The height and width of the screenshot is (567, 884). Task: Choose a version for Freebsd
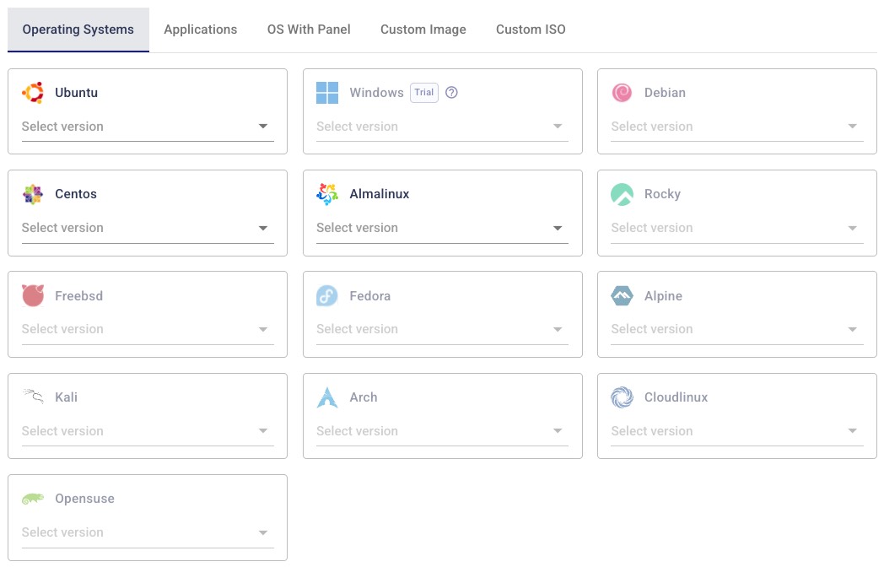(x=148, y=329)
